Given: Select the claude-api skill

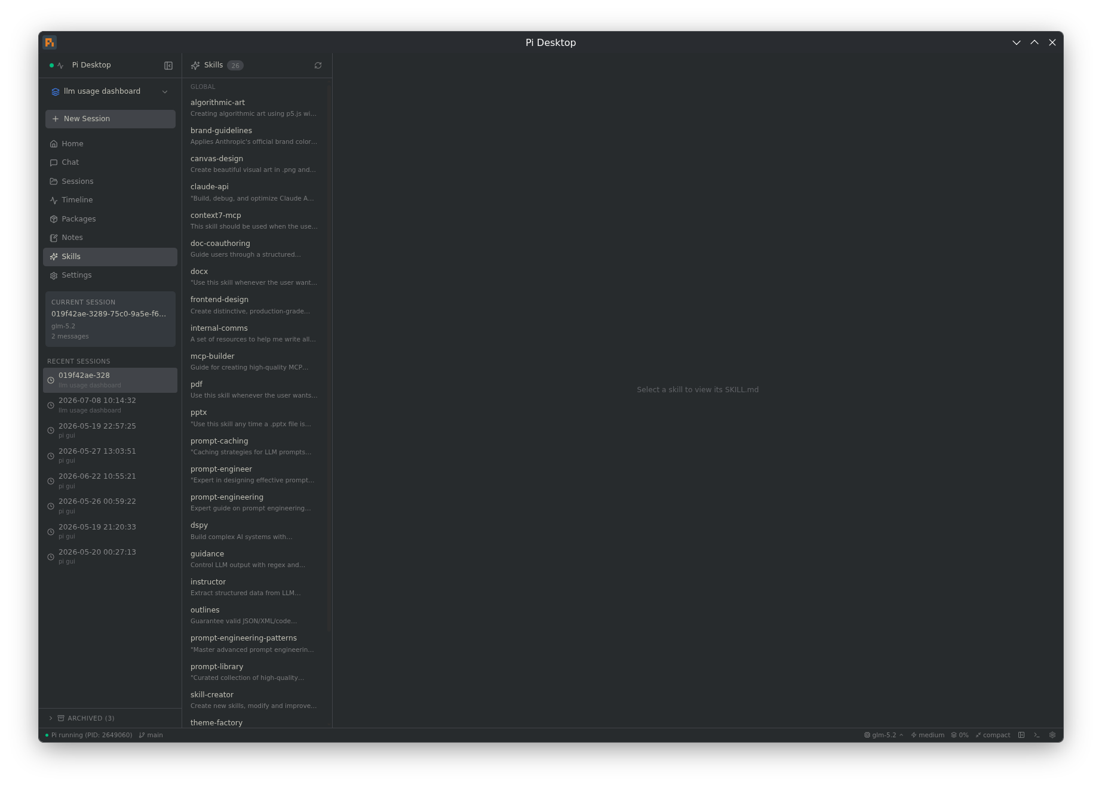Looking at the screenshot, I should (255, 192).
